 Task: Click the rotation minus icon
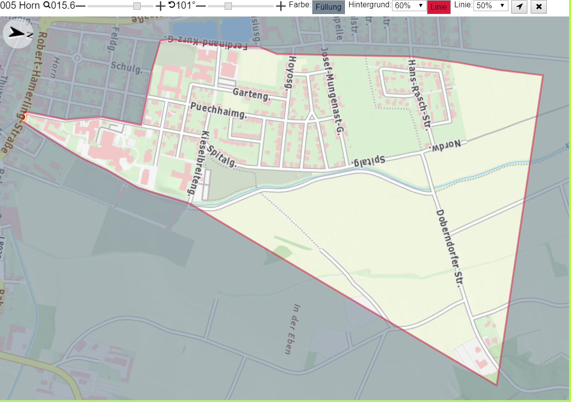tap(201, 6)
